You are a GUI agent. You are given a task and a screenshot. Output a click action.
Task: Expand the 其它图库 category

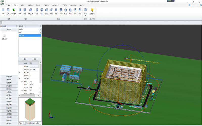click(x=9, y=123)
